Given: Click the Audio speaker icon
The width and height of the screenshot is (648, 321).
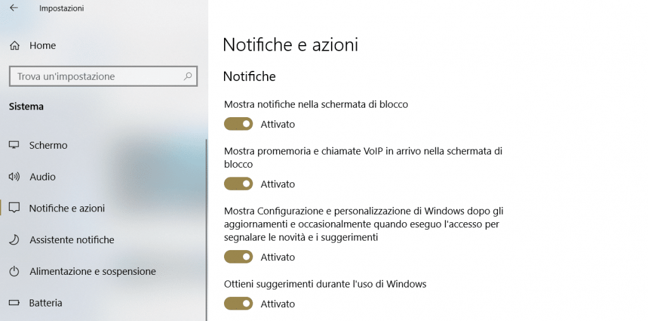Looking at the screenshot, I should (14, 177).
